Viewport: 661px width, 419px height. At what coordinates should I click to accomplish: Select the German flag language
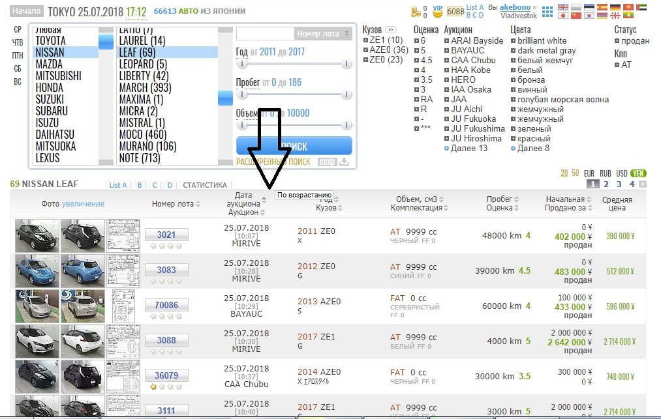click(x=615, y=7)
